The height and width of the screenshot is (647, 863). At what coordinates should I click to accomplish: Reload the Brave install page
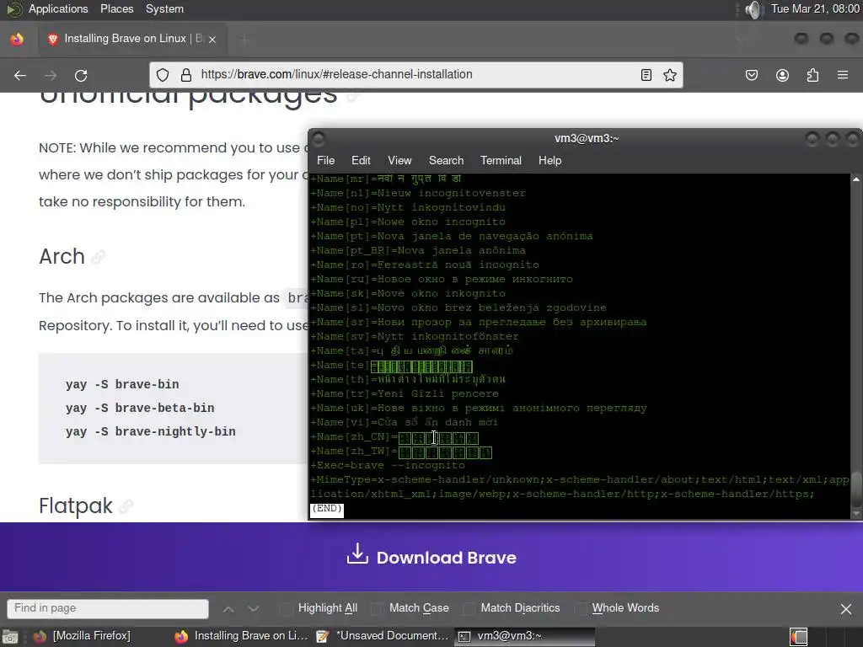[x=81, y=75]
